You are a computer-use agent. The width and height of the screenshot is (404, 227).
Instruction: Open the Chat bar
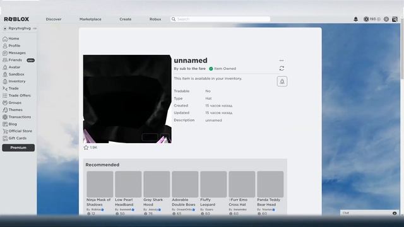pos(369,213)
